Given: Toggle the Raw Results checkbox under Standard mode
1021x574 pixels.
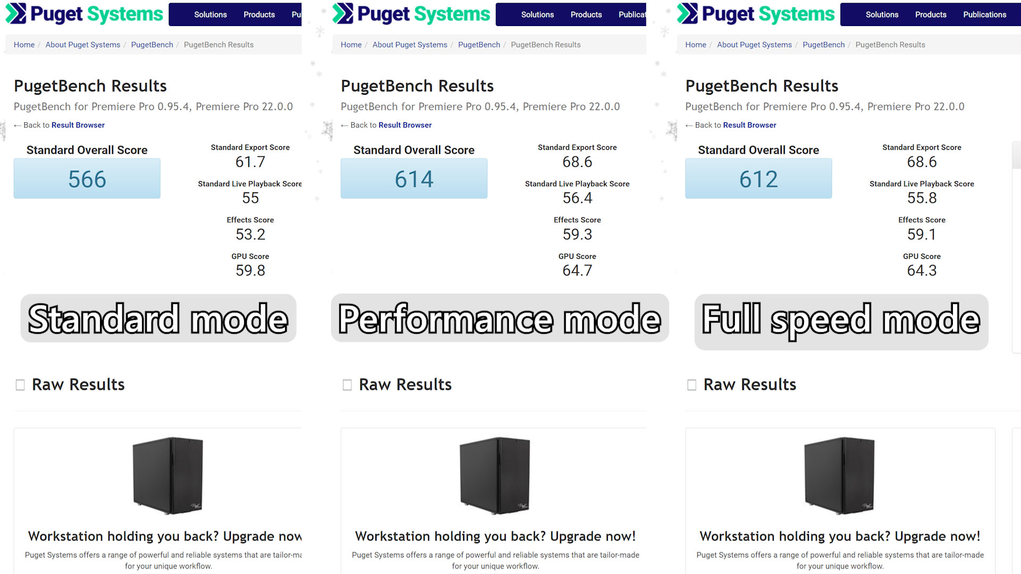Looking at the screenshot, I should pyautogui.click(x=20, y=385).
